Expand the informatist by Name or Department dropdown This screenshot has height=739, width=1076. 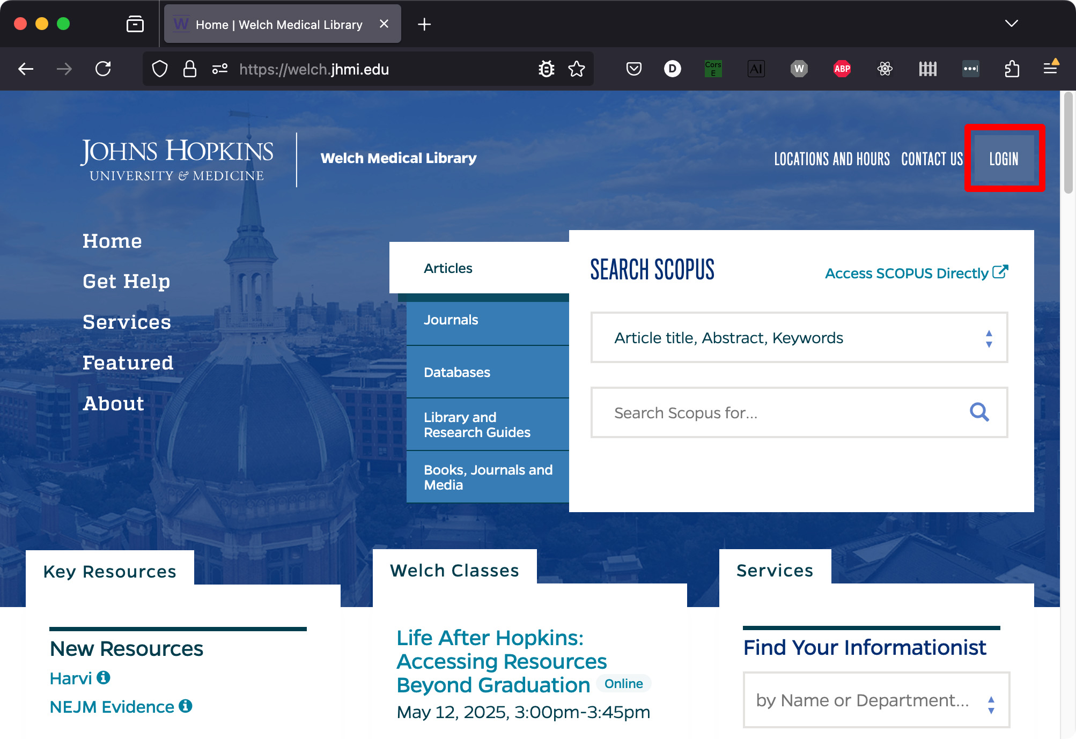876,700
